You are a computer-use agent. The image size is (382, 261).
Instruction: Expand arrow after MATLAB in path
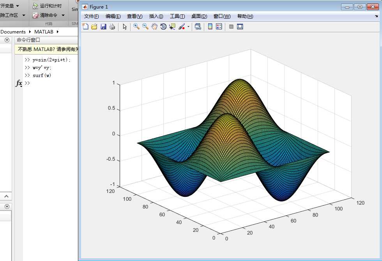(58, 32)
